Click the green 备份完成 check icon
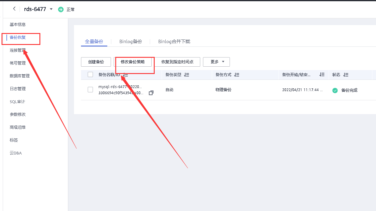This screenshot has width=376, height=211. pos(335,90)
